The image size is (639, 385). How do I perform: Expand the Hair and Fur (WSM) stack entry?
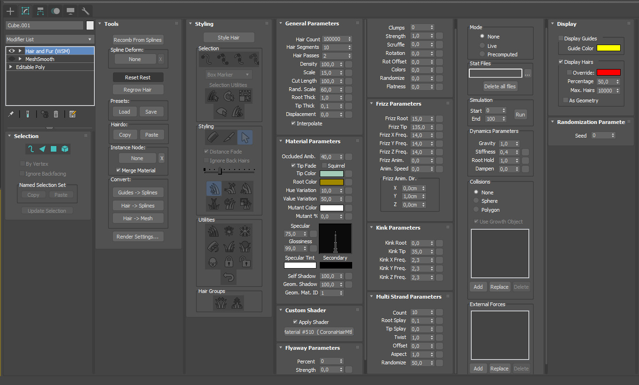click(x=20, y=51)
